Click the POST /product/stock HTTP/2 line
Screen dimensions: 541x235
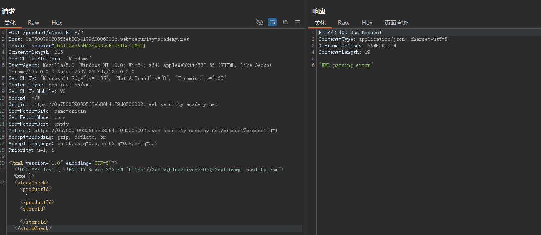(x=45, y=33)
